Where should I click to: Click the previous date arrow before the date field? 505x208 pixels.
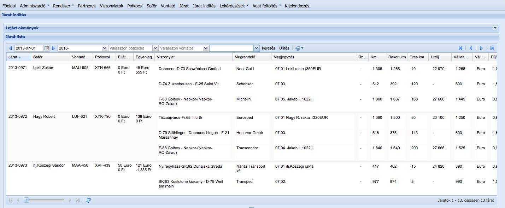click(10, 48)
